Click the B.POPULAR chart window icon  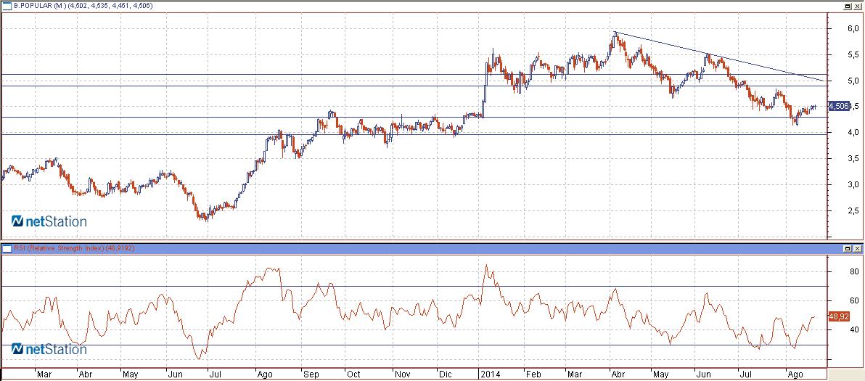[7, 6]
